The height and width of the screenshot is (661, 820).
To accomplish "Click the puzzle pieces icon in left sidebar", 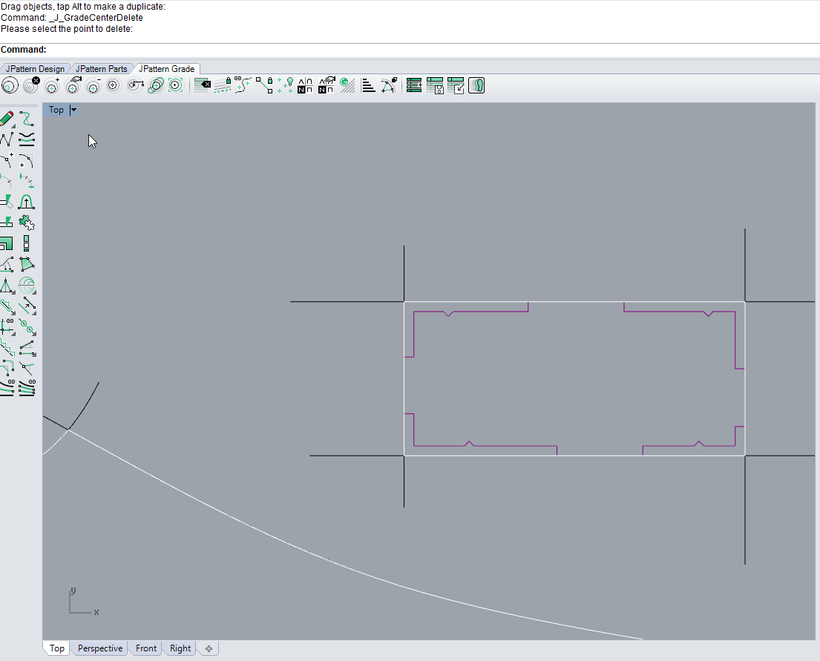I will tap(27, 222).
